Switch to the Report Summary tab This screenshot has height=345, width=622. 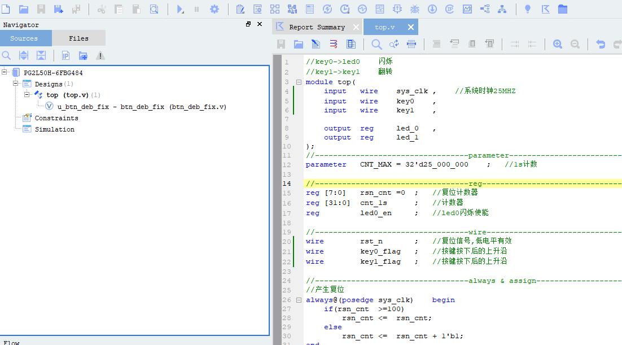pyautogui.click(x=317, y=27)
